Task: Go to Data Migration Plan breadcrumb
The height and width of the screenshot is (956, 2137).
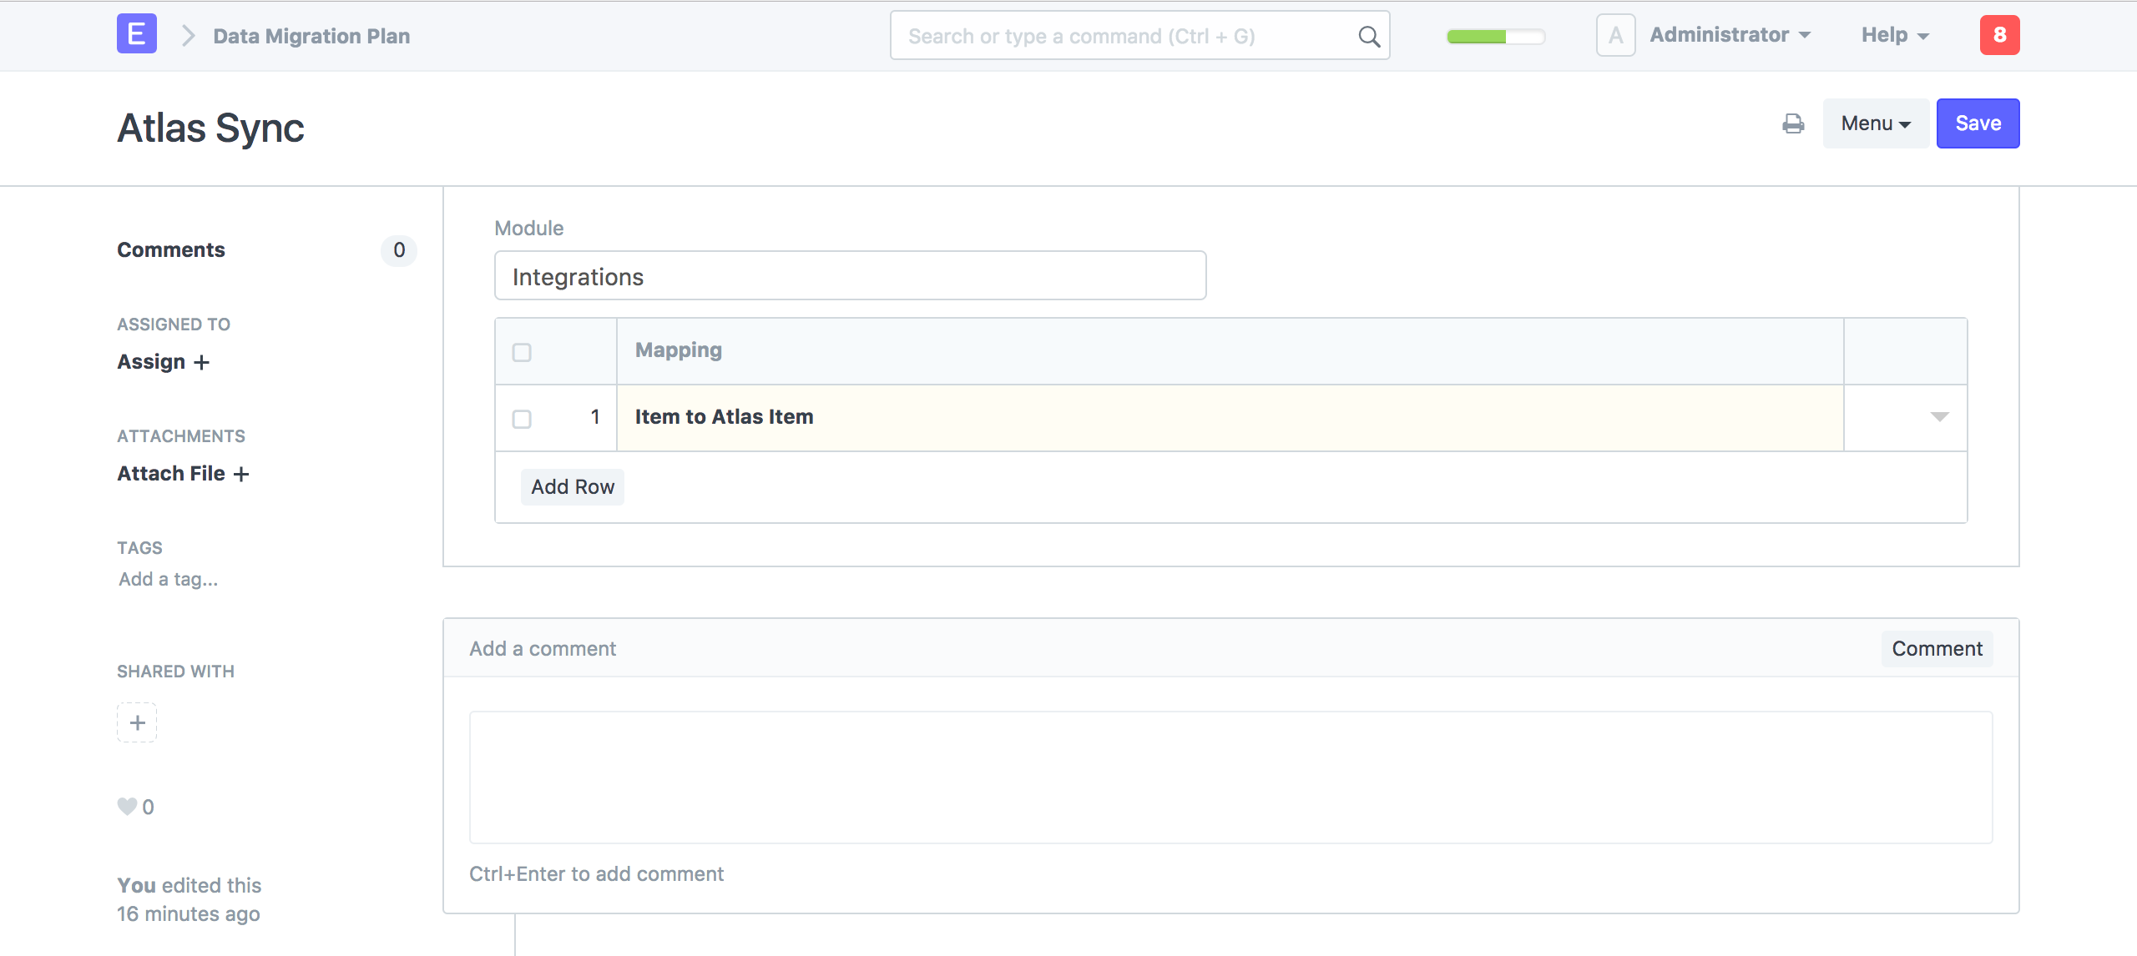Action: 311,36
